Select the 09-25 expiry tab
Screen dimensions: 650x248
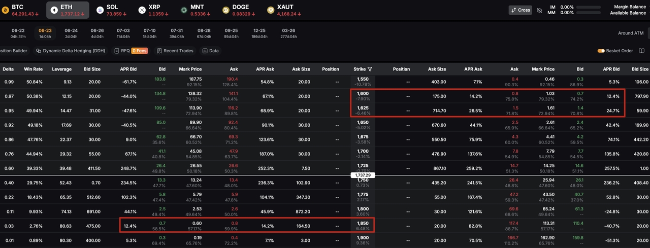pos(231,33)
